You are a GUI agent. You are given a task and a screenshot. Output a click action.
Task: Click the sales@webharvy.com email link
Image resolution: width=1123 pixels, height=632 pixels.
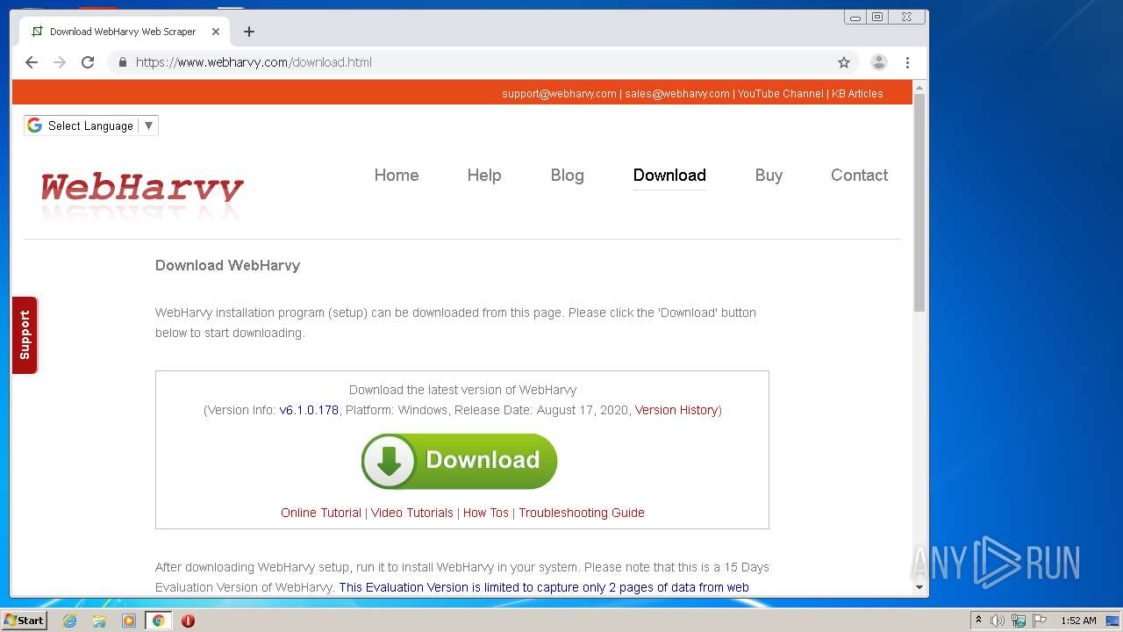click(677, 93)
